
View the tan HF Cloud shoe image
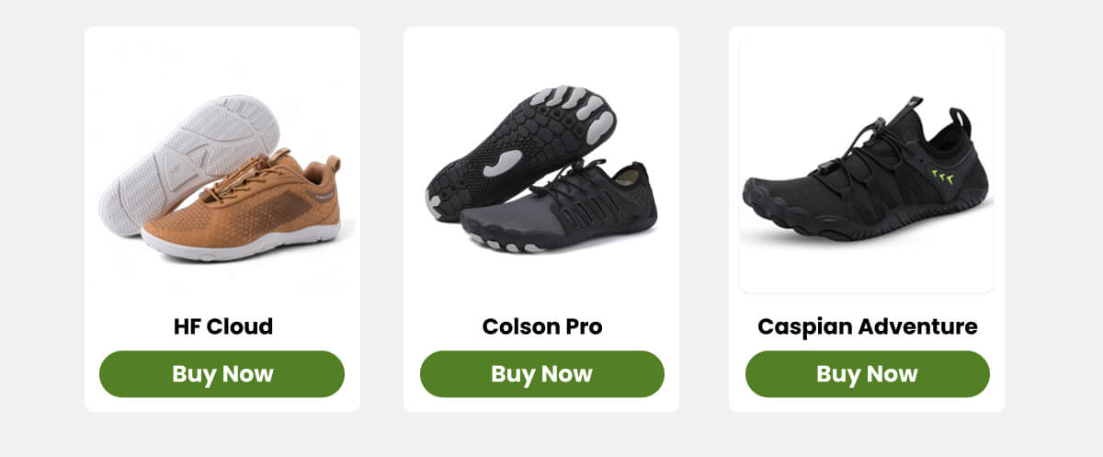coord(221,177)
